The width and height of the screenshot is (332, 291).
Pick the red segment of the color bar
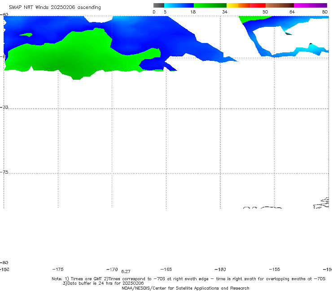258,5
